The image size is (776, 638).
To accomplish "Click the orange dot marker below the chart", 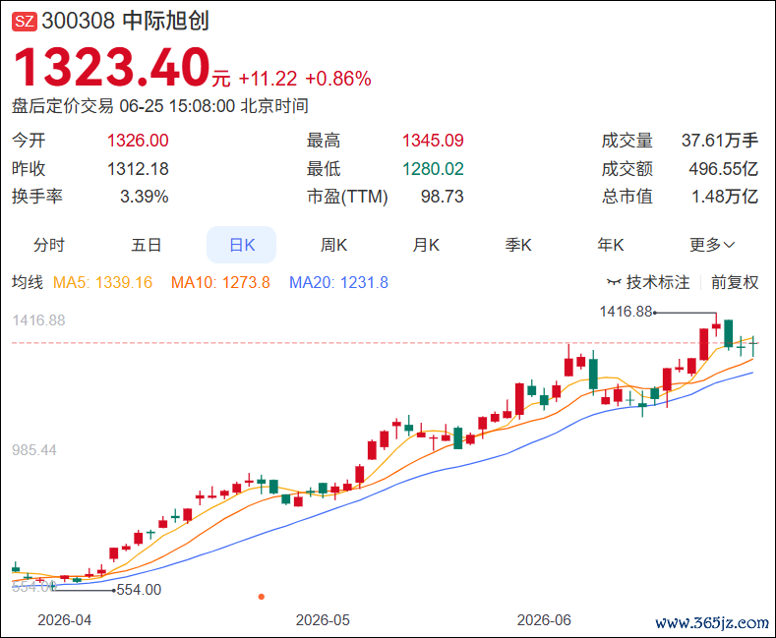I will coord(262,597).
